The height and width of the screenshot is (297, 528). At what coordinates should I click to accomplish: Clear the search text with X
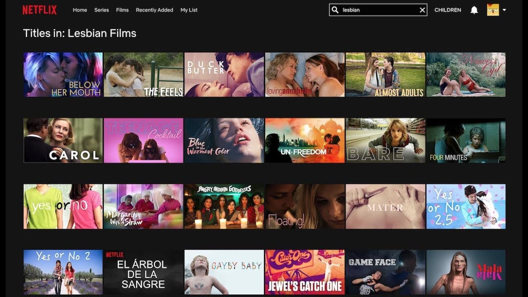point(422,10)
